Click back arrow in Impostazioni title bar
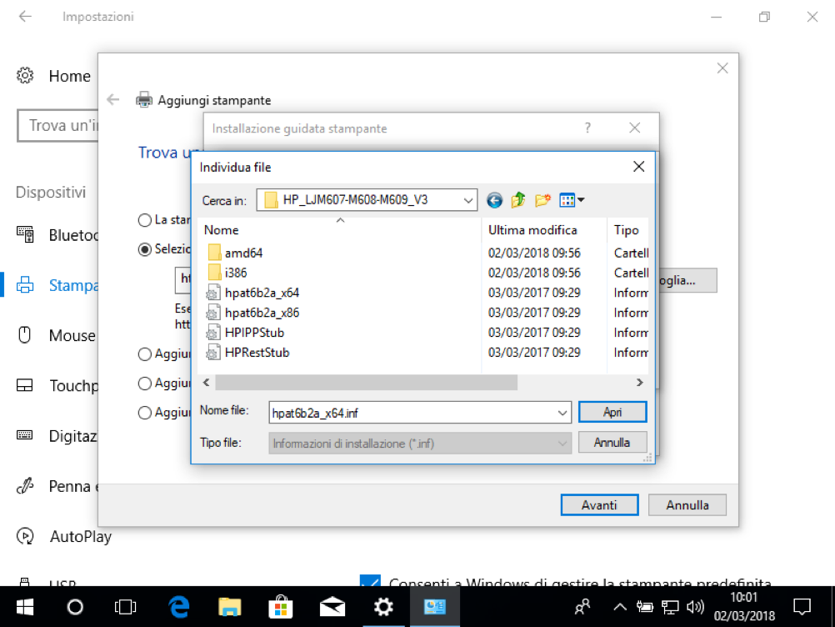Viewport: 835px width, 627px height. tap(25, 17)
